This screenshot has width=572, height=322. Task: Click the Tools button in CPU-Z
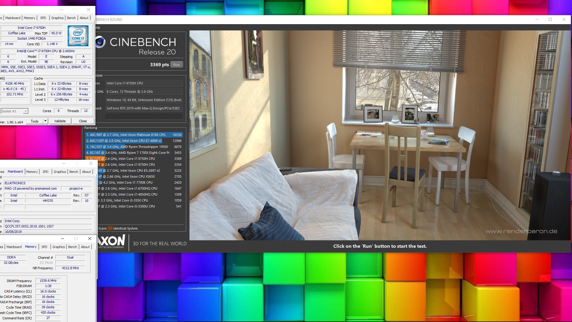[x=35, y=121]
